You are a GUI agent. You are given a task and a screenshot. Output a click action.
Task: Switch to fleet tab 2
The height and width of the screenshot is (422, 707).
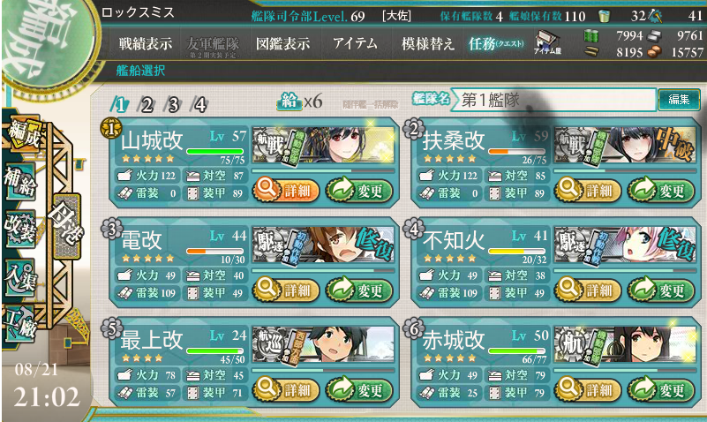tap(147, 104)
